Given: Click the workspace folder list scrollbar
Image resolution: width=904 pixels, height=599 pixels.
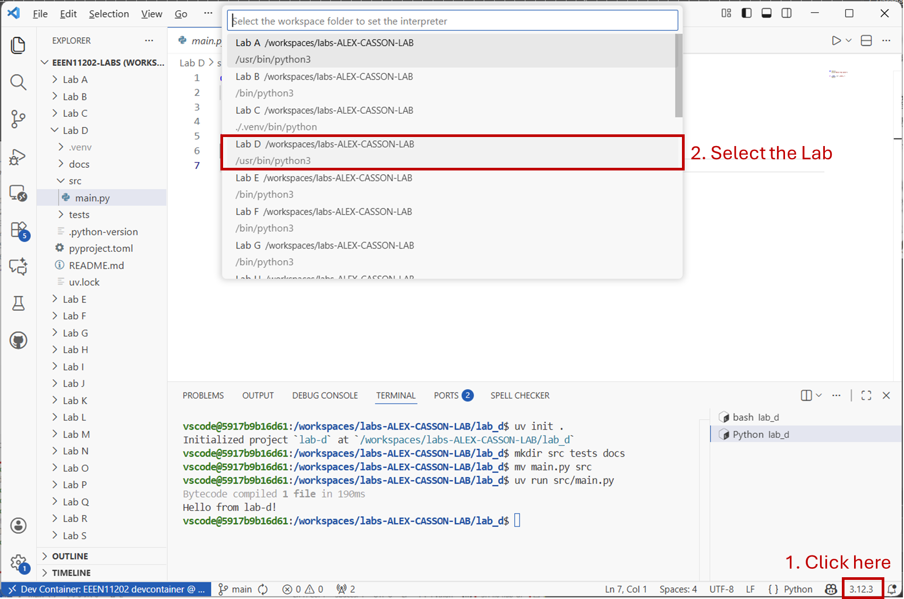Looking at the screenshot, I should pos(678,75).
